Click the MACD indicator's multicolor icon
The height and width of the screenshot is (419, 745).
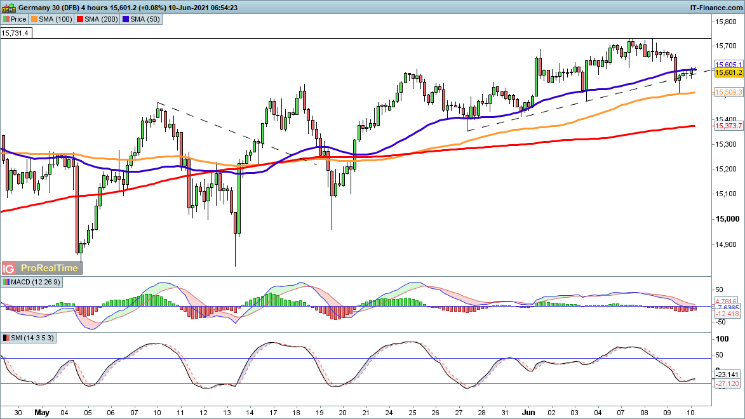click(x=6, y=282)
